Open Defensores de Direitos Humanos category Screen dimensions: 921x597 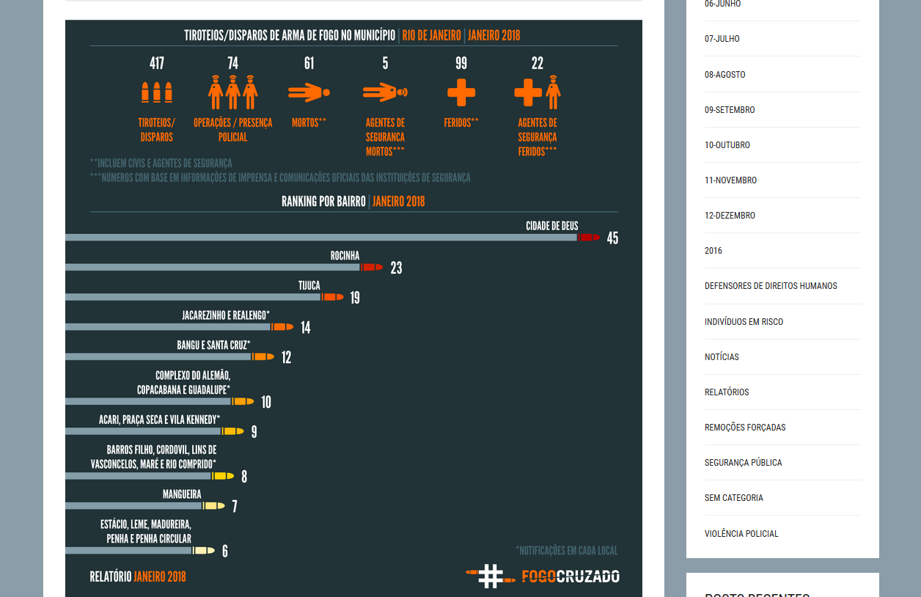click(771, 286)
